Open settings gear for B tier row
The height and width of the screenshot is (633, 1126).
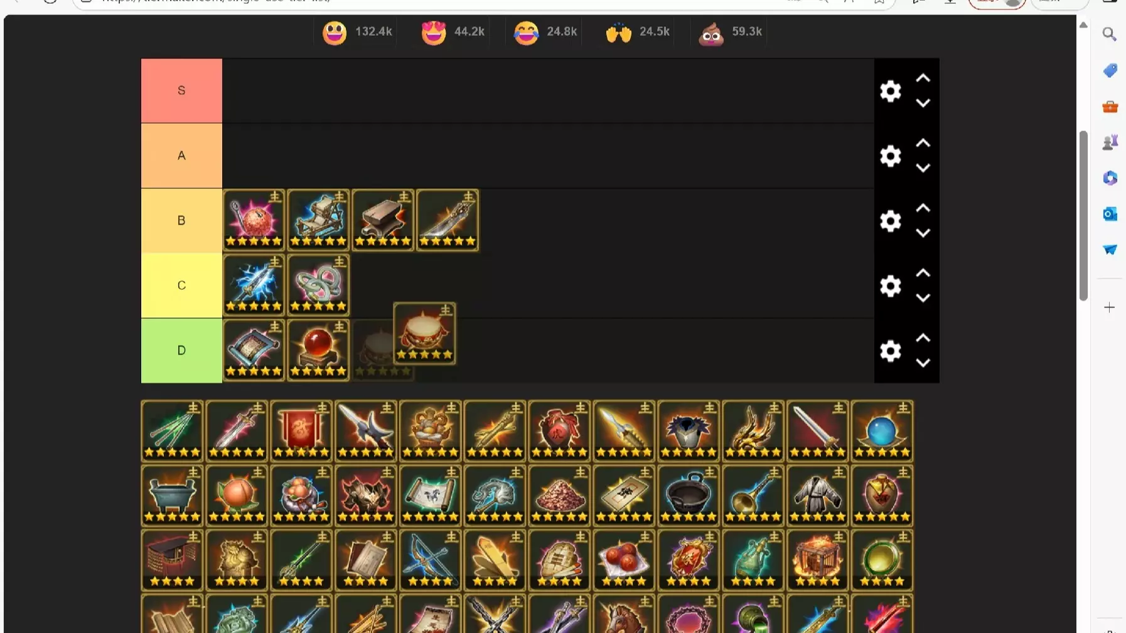[890, 221]
